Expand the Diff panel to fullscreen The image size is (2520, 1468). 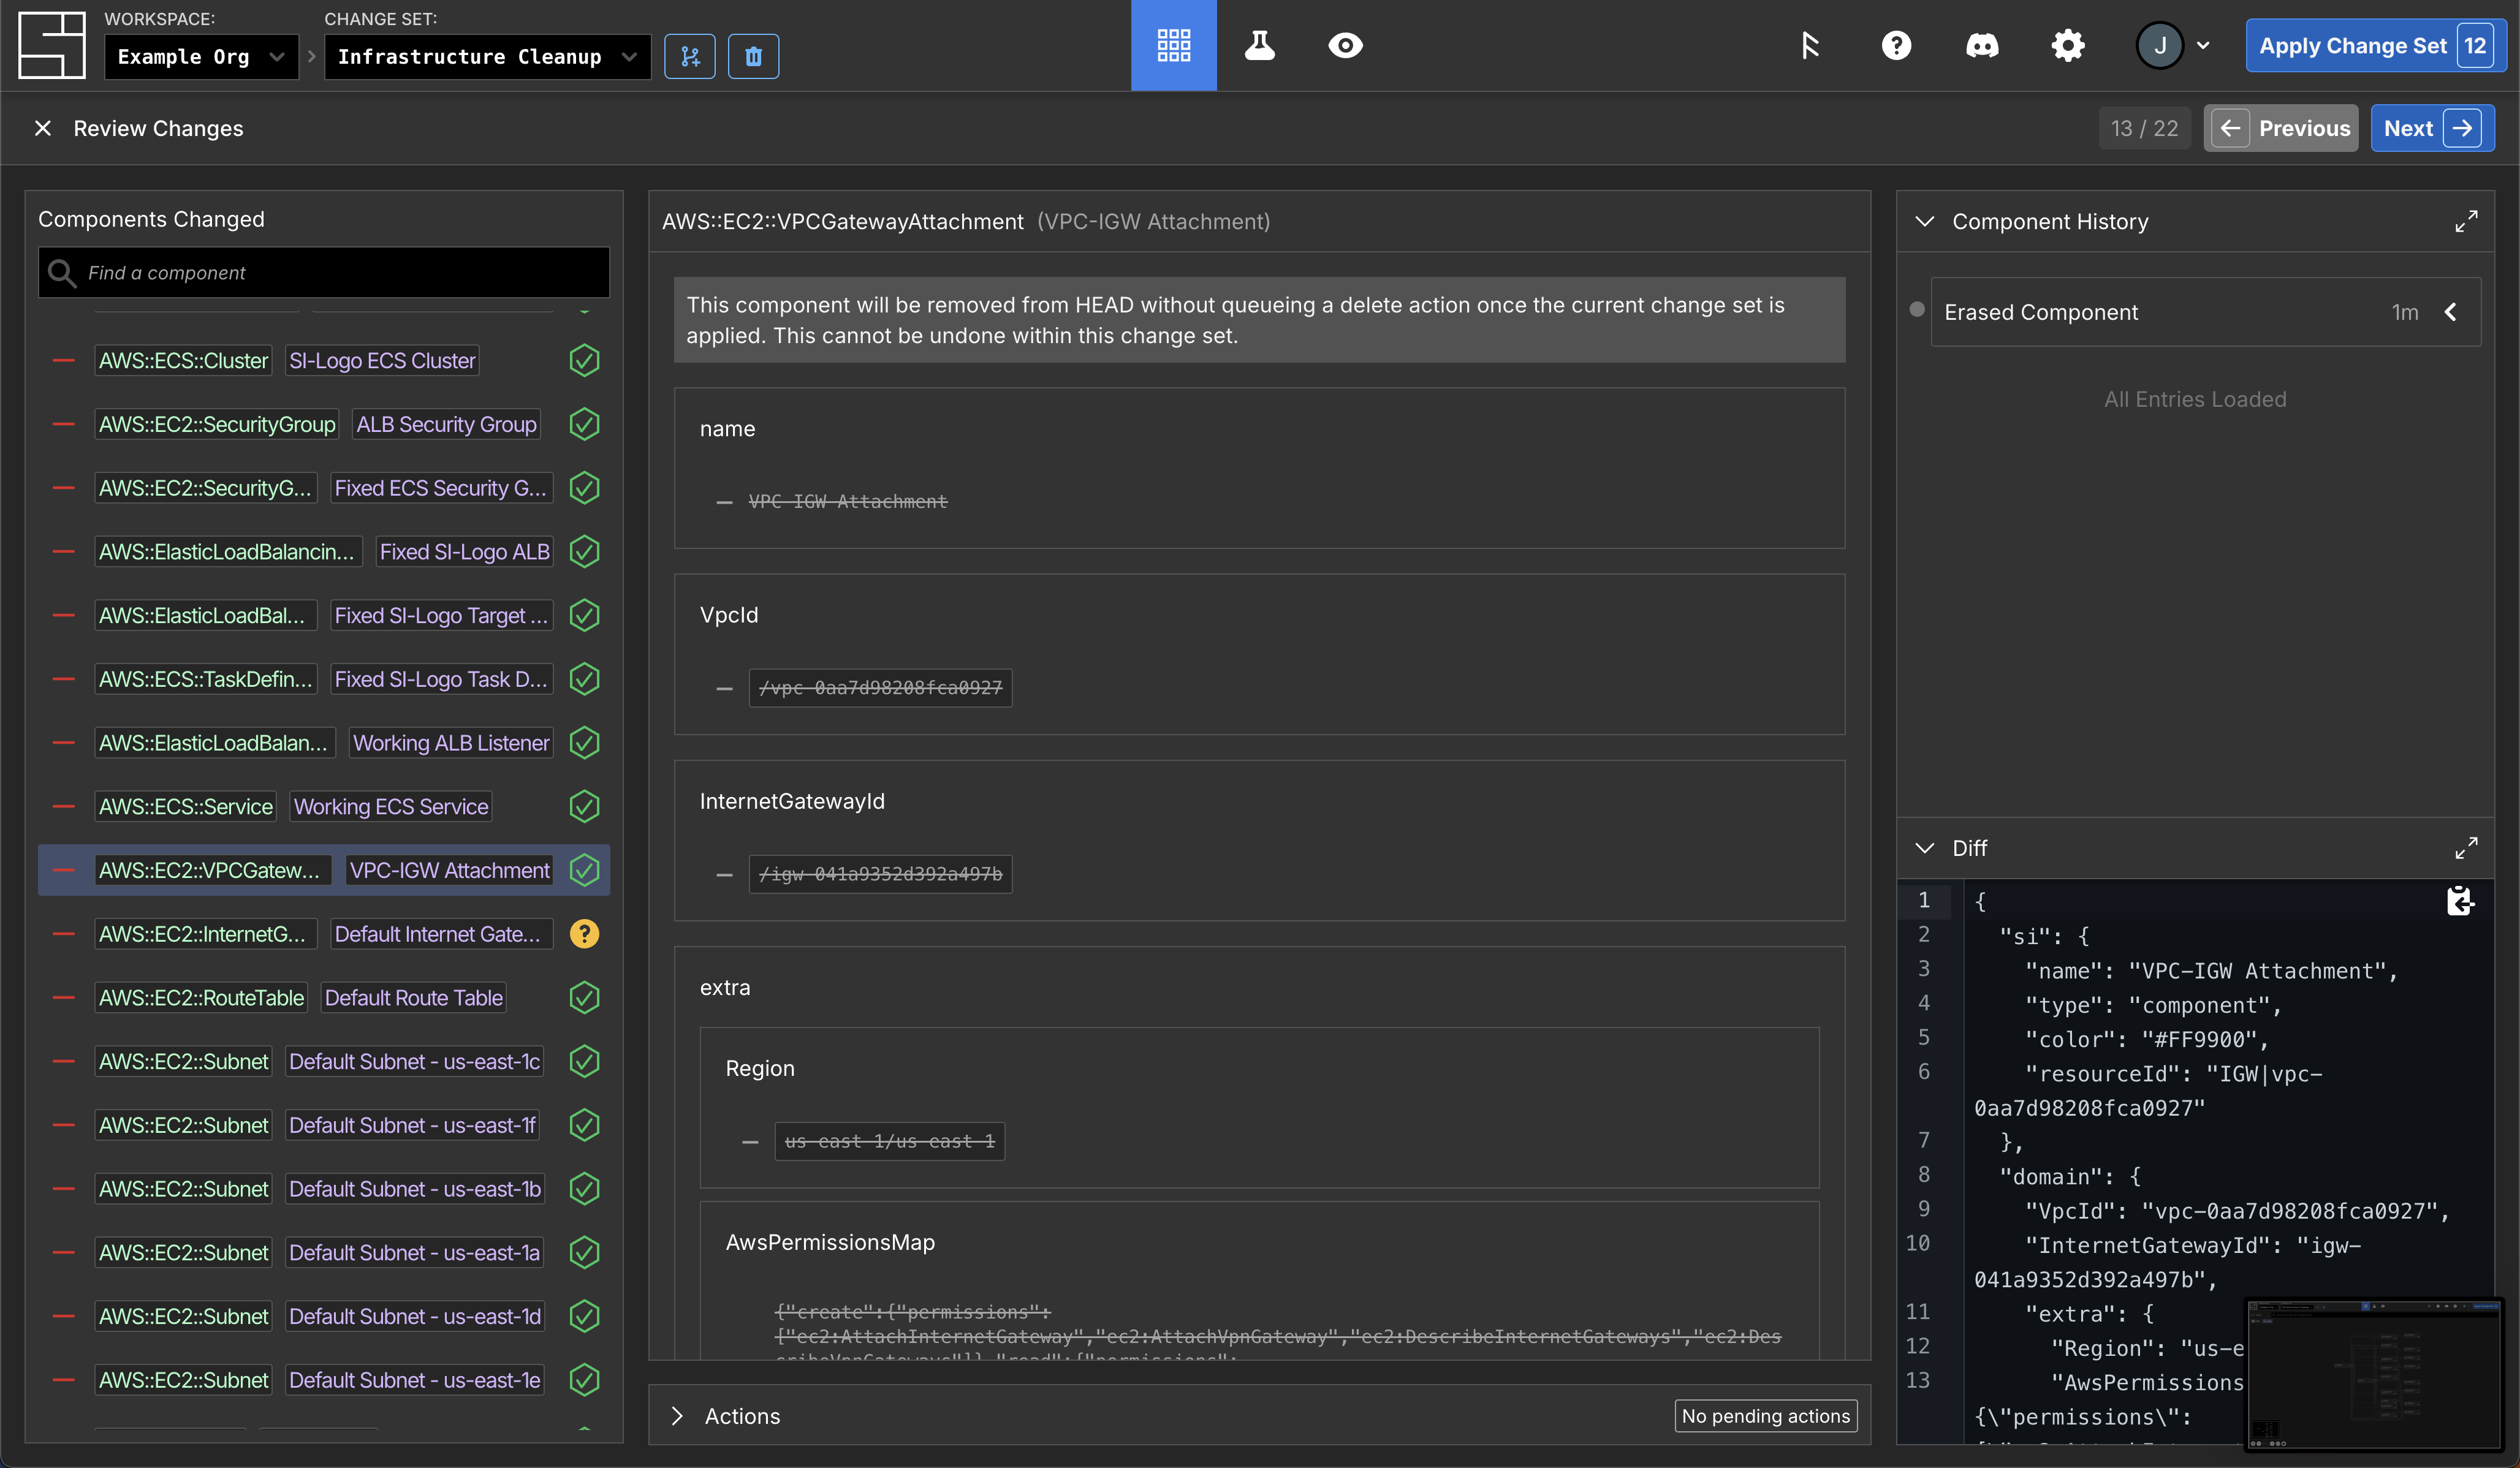(x=2466, y=848)
